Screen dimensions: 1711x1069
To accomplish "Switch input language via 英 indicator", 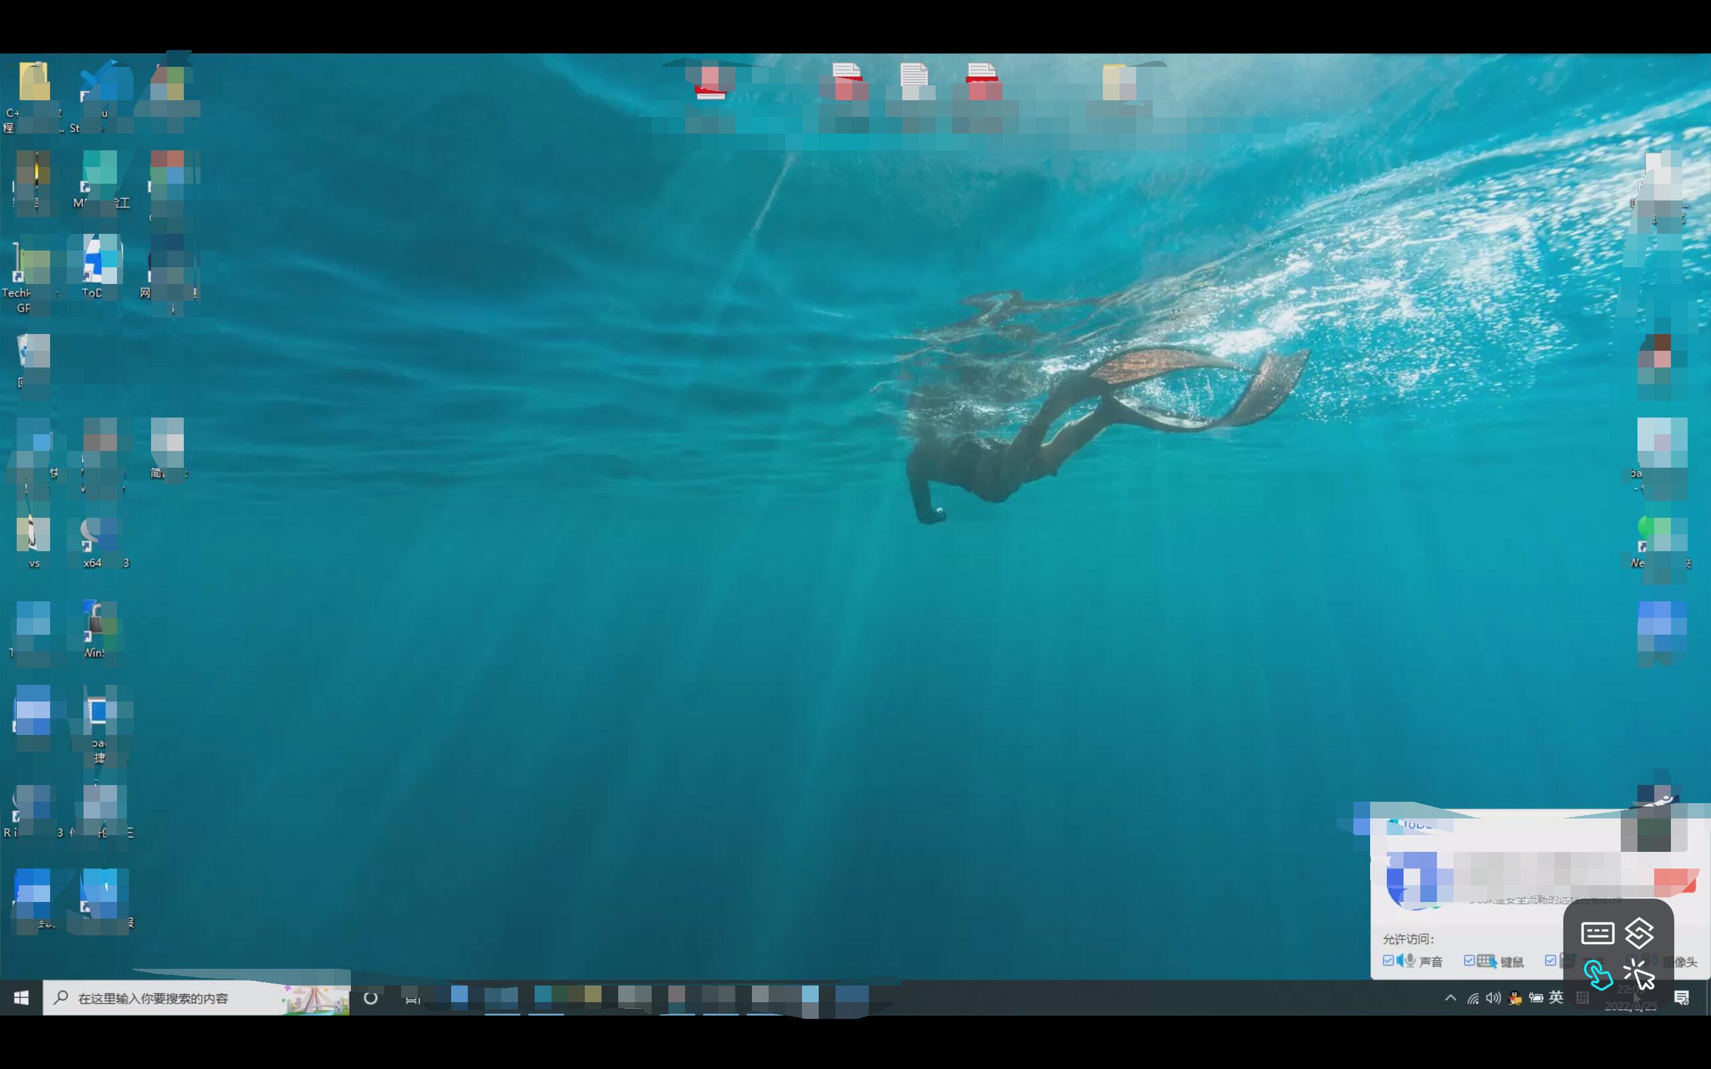I will pos(1556,997).
